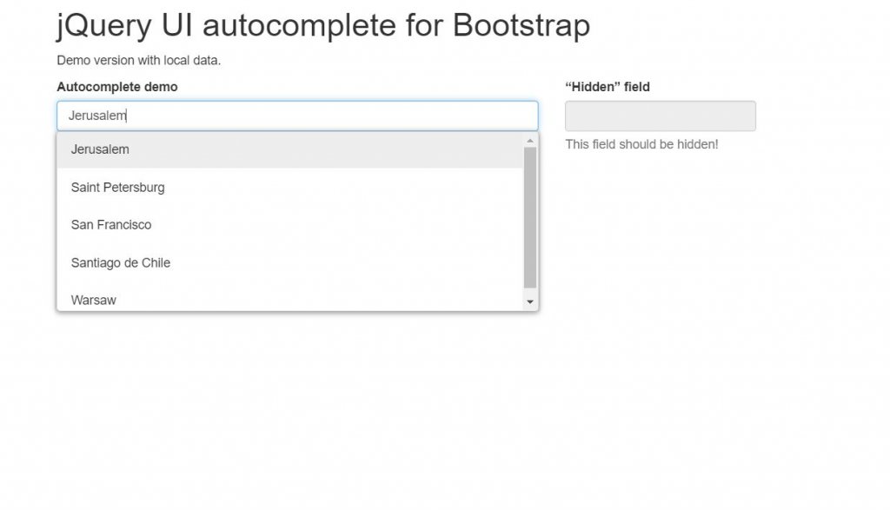Click the suggestion list's scroll-down arrow
890x510 pixels.
[531, 301]
